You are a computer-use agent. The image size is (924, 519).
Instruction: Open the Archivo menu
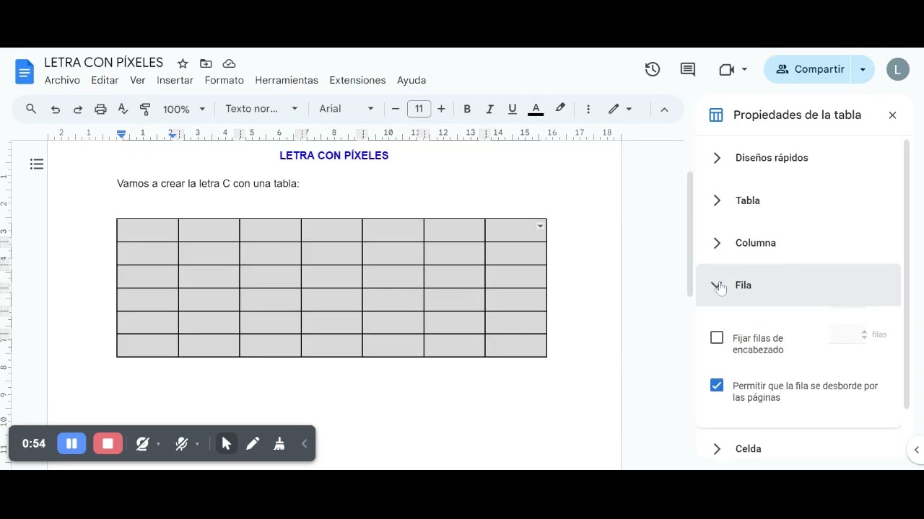coord(62,80)
